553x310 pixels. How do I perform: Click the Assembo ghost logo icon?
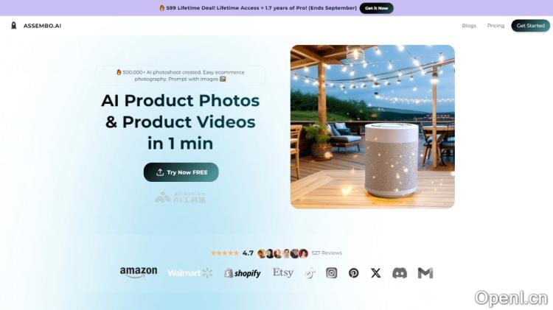(14, 25)
